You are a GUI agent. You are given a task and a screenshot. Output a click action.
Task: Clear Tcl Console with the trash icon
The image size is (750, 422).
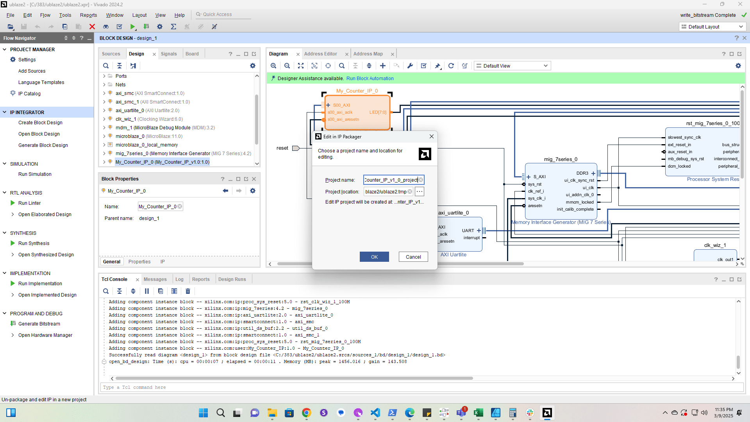(x=188, y=291)
